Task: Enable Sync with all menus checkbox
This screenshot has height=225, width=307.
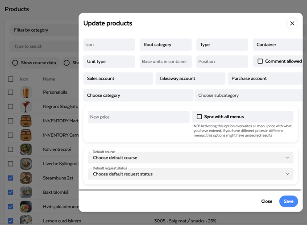Action: tap(199, 117)
